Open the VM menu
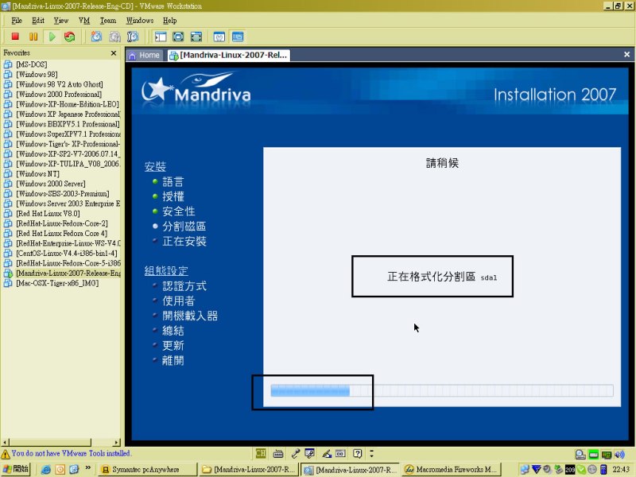This screenshot has height=477, width=636. tap(84, 21)
